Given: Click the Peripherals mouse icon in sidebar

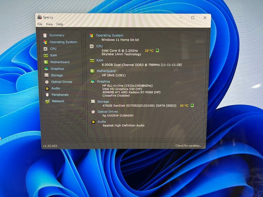Looking at the screenshot, I should 47,95.
